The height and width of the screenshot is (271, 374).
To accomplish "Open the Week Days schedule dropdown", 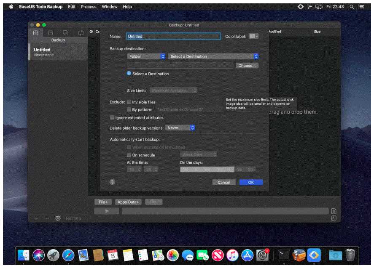I will click(x=199, y=154).
